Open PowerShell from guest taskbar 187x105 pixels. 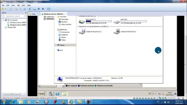point(58,94)
